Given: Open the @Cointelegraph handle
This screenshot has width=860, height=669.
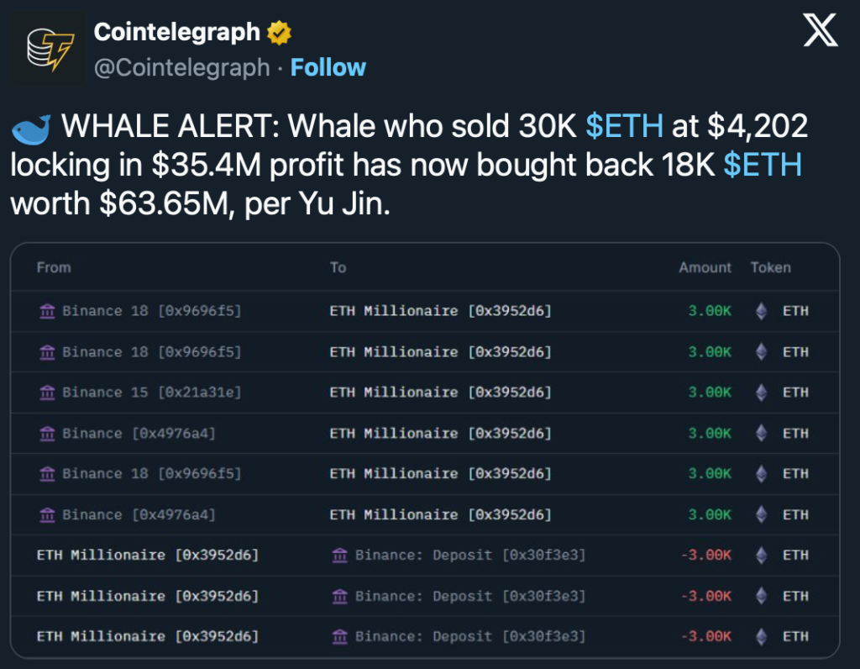Looking at the screenshot, I should (x=181, y=67).
